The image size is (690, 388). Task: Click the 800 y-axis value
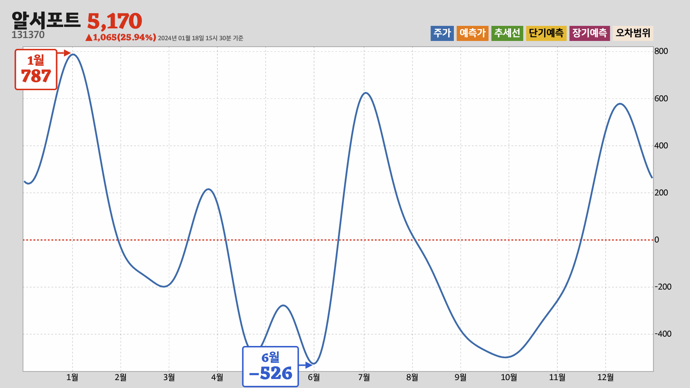661,51
